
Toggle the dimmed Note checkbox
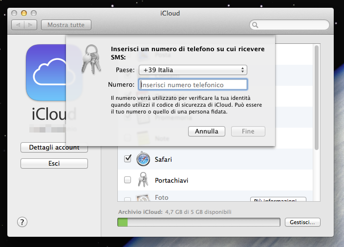[128, 138]
